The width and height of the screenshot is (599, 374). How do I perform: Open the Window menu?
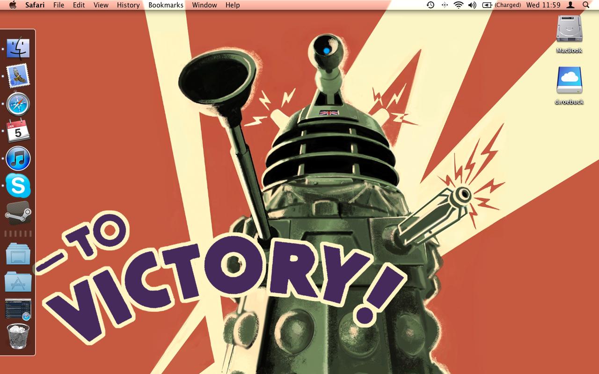[205, 5]
